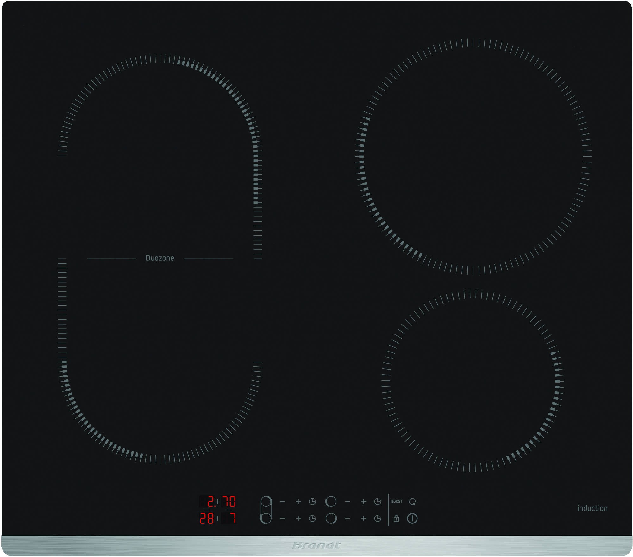Screen dimensions: 633x557
Task: Tap the Duozone label on the hob
Action: point(160,258)
